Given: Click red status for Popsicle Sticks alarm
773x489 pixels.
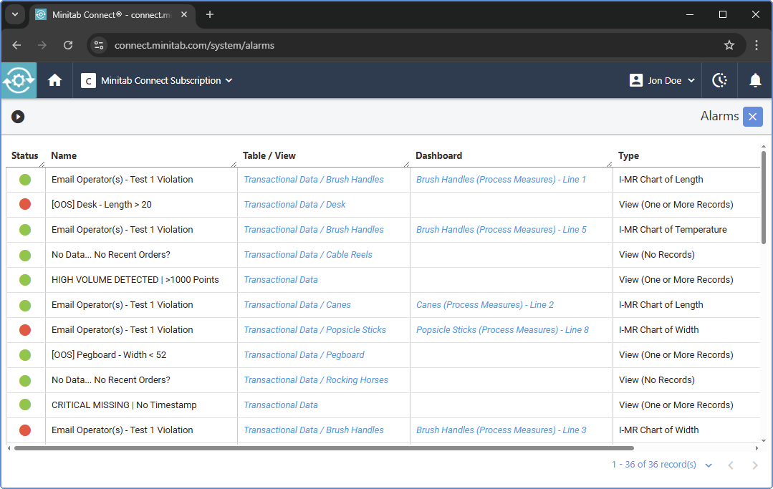Looking at the screenshot, I should pyautogui.click(x=25, y=330).
